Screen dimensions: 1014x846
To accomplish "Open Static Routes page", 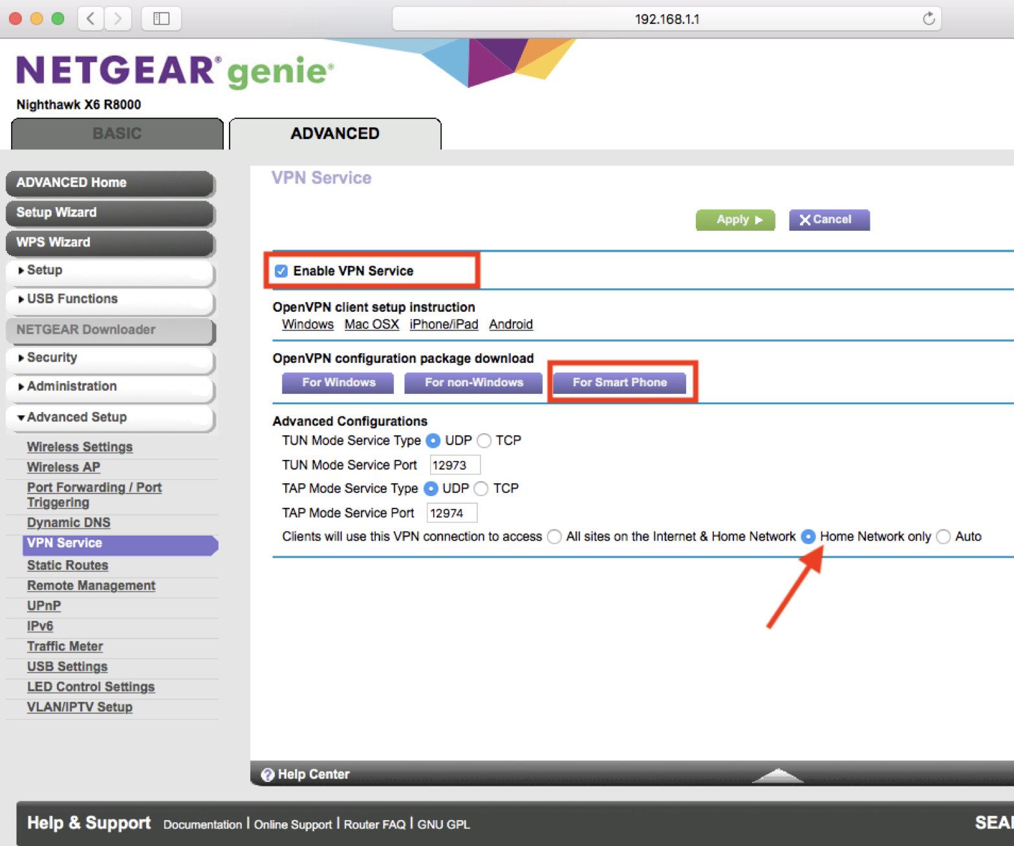I will [x=67, y=565].
